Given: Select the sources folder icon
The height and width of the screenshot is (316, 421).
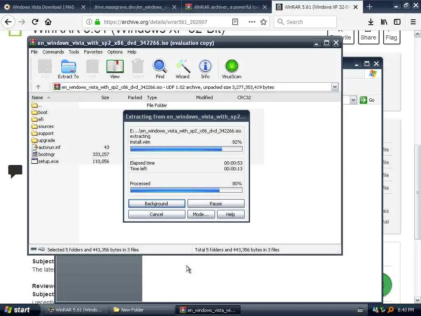Looking at the screenshot, I should (x=35, y=126).
